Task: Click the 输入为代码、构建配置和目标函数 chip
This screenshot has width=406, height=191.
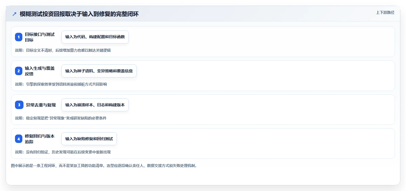Action: [x=95, y=37]
